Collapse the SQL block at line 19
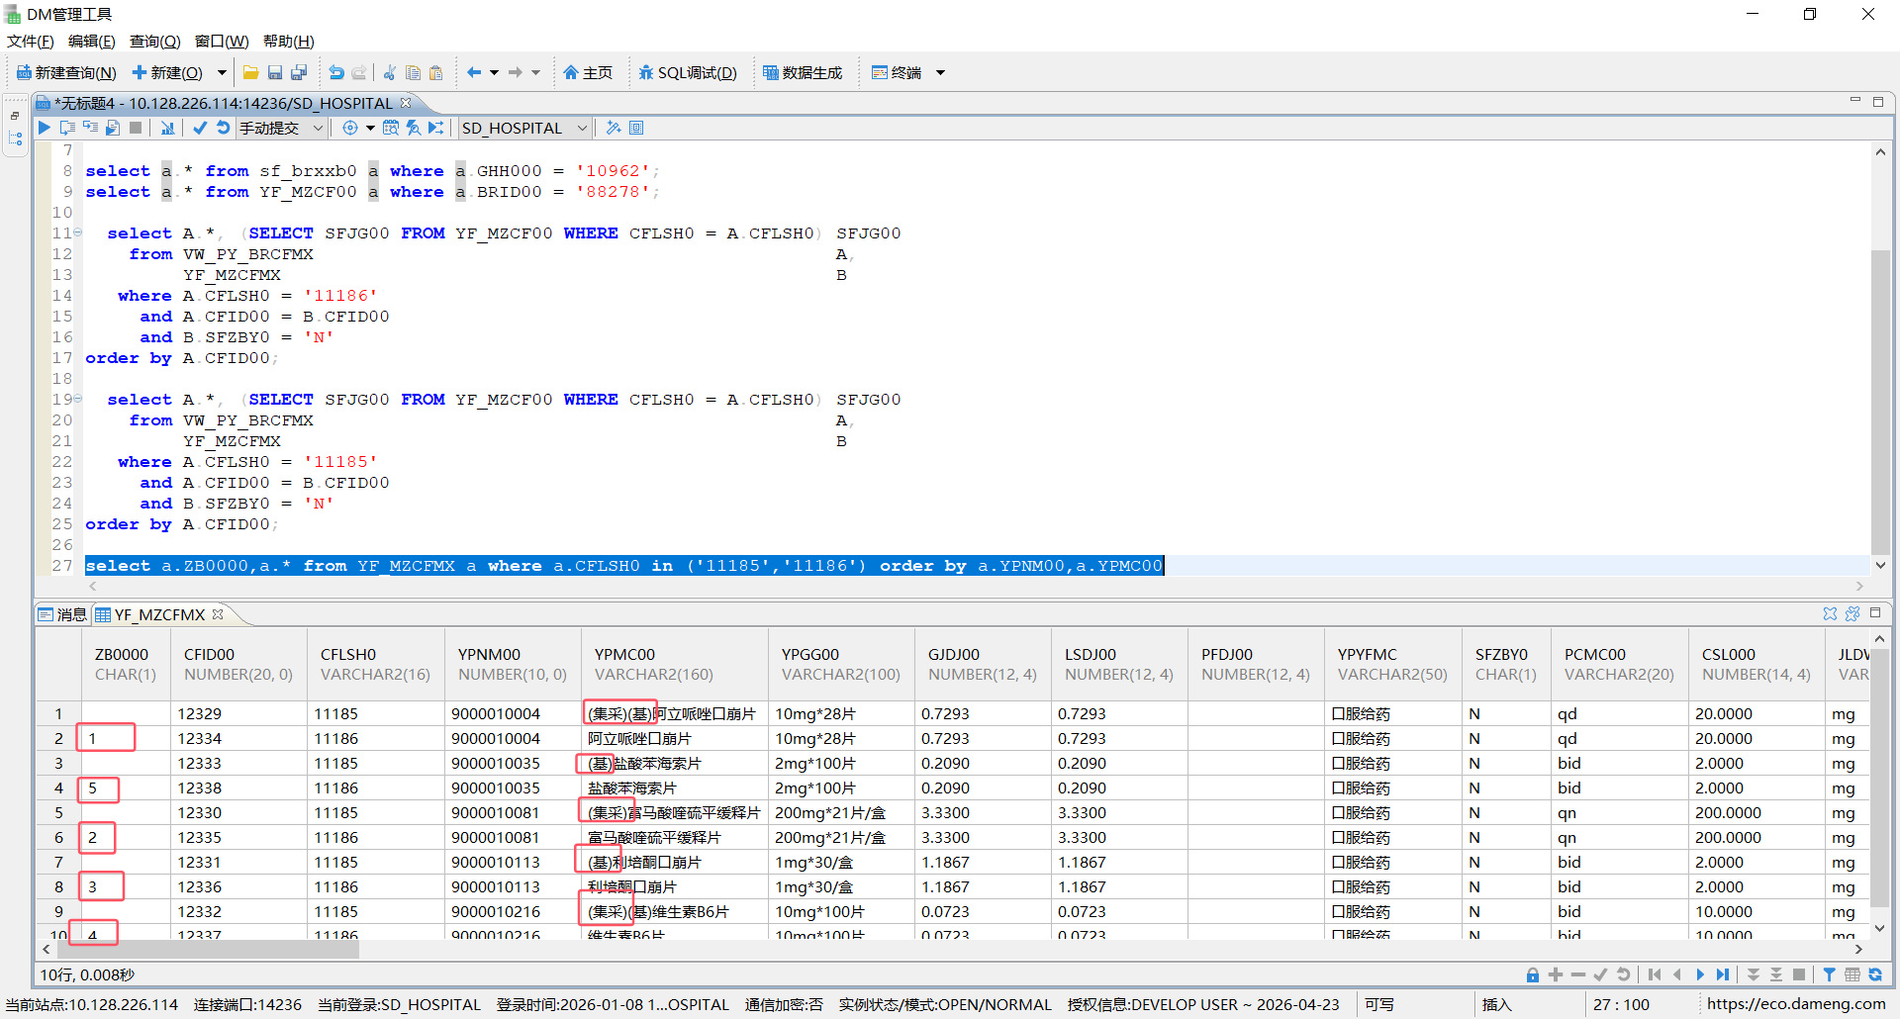Screen dimensions: 1900x1019 point(78,400)
